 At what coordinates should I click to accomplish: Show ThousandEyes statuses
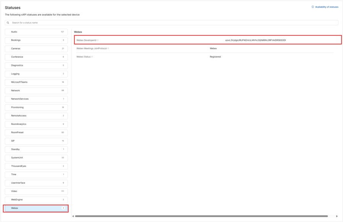pyautogui.click(x=36, y=166)
